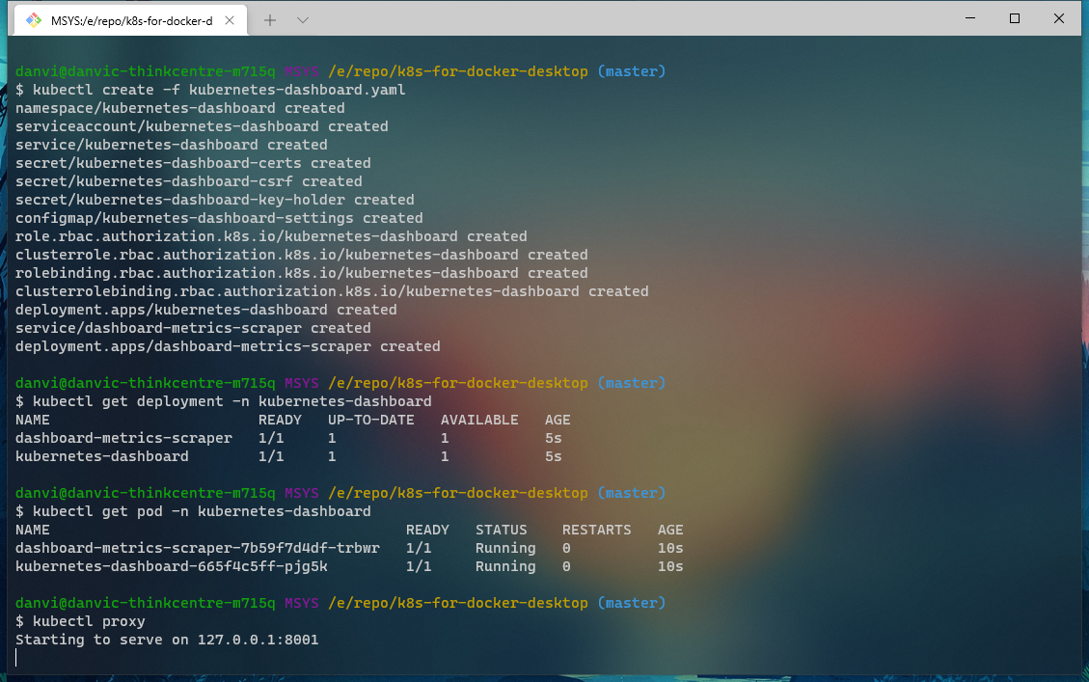Click the 'rolebinding.rbac.authorization.k8s.io' output line
The width and height of the screenshot is (1089, 682).
tap(301, 273)
